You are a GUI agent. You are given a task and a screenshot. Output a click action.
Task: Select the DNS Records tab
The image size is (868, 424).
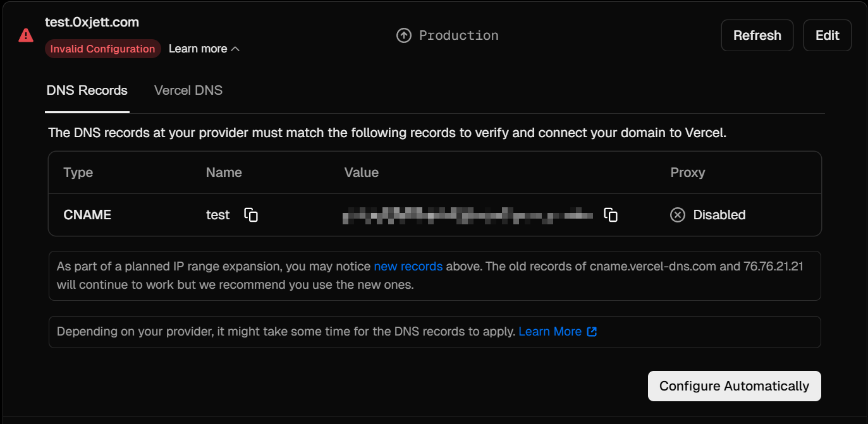point(87,90)
